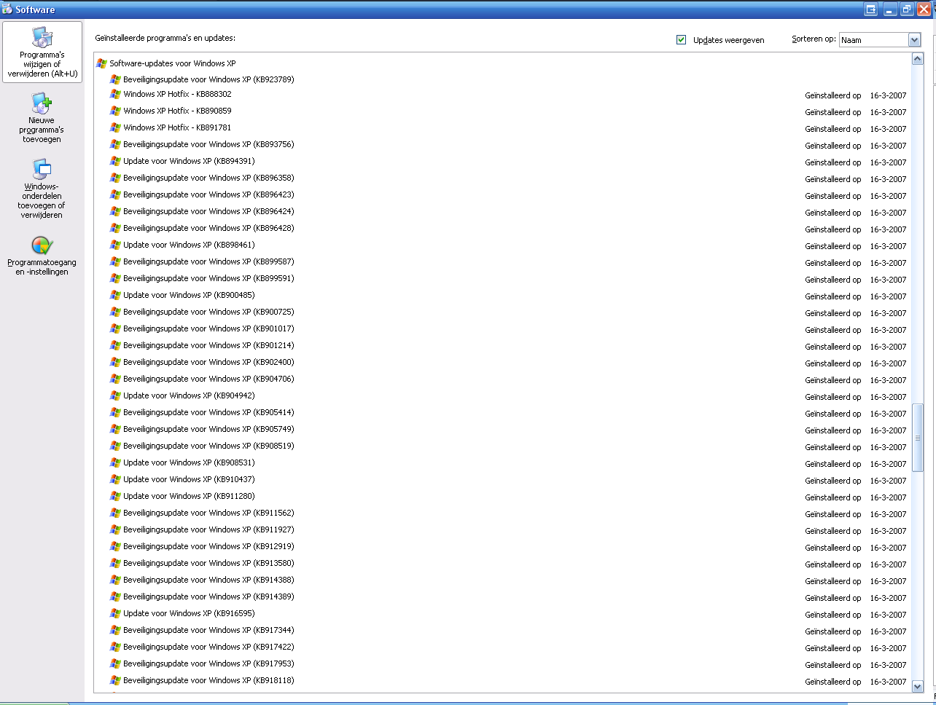The height and width of the screenshot is (705, 936).
Task: Select Beveiligingsupdate voor Windows XP (KB914388)
Action: pos(208,580)
